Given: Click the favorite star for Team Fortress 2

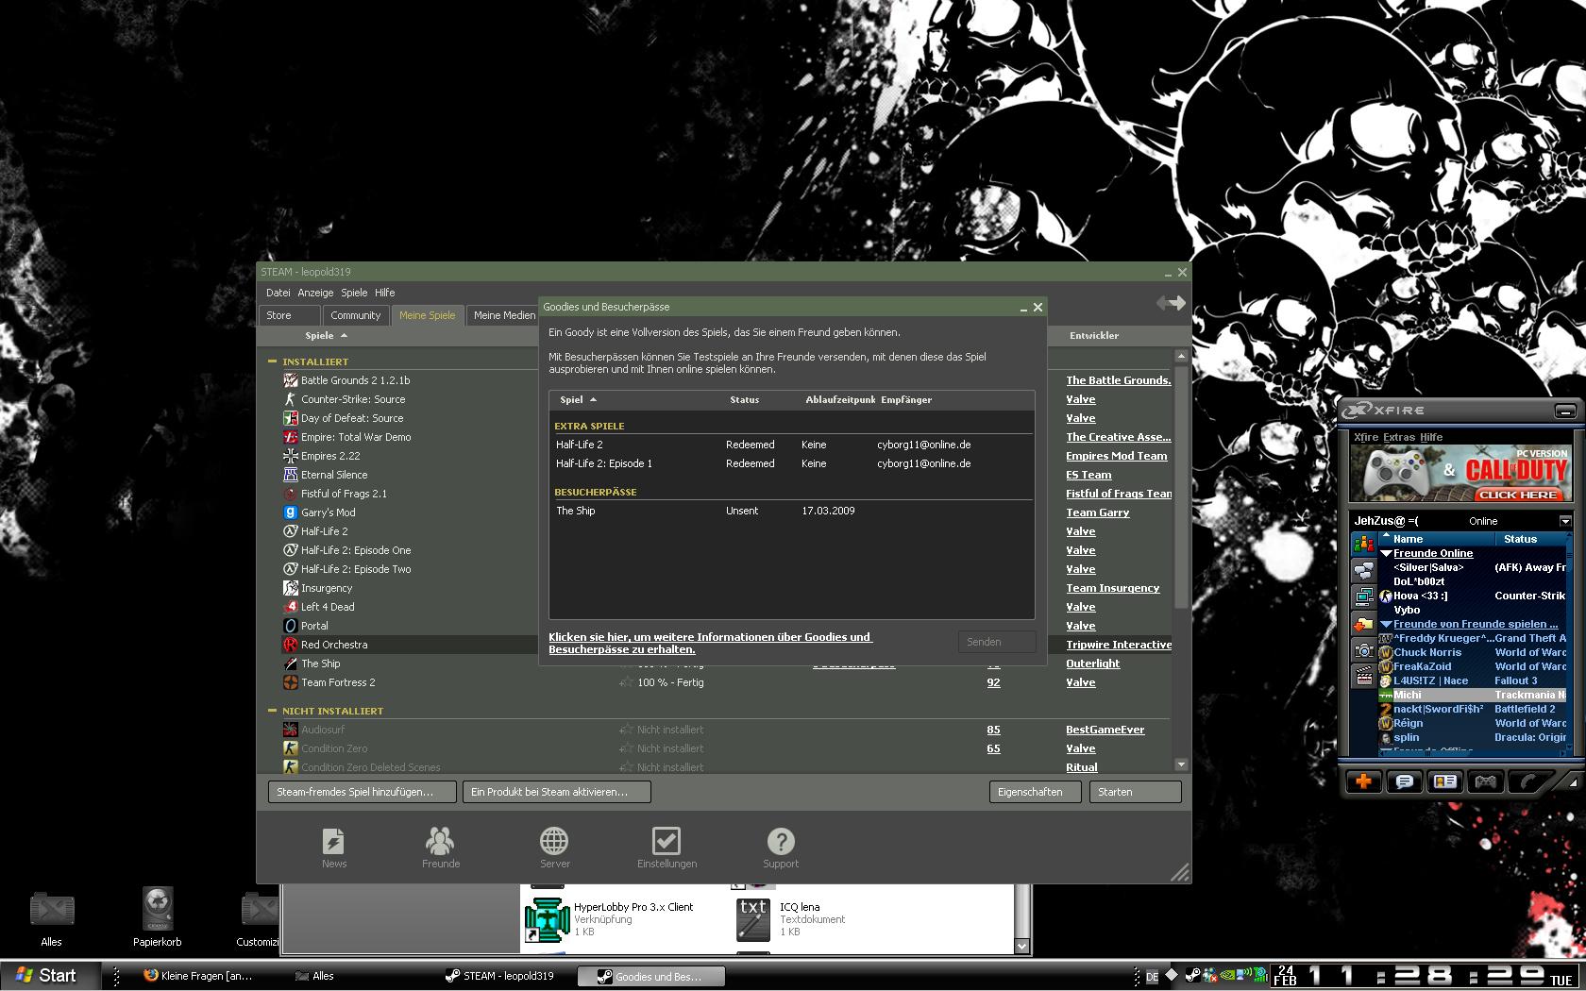Looking at the screenshot, I should point(626,681).
